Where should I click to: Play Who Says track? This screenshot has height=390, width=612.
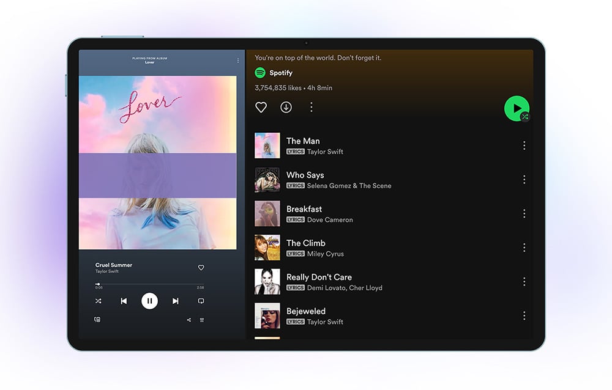[x=390, y=179]
